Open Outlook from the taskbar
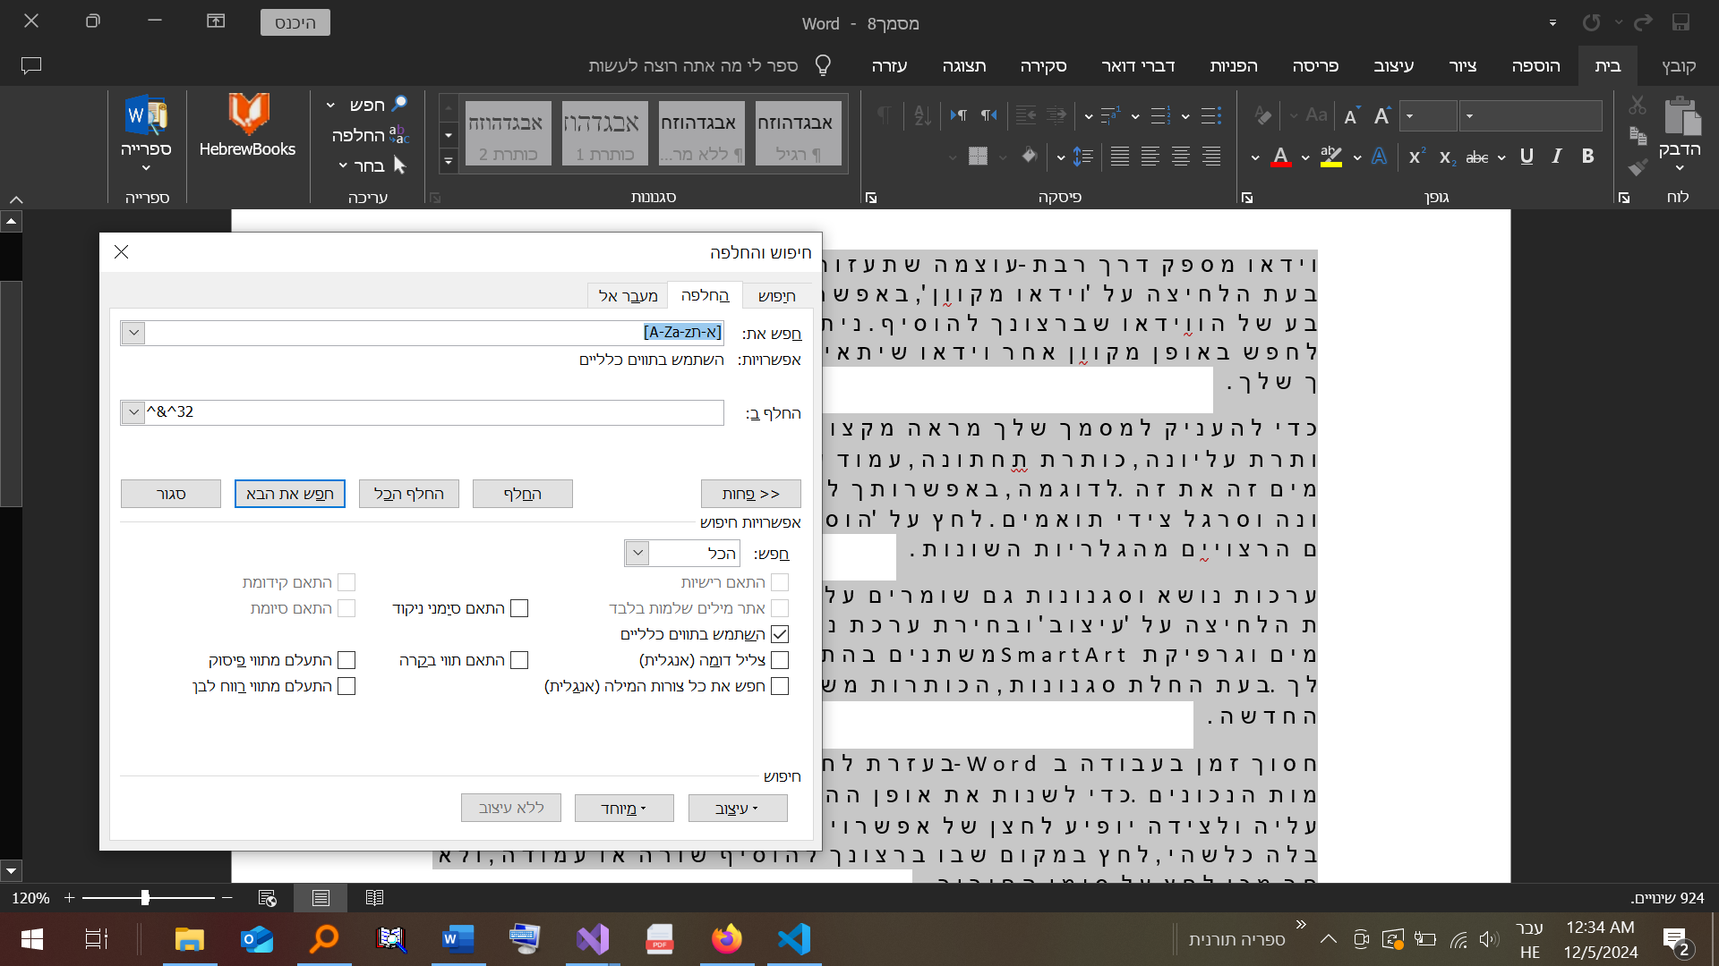Image resolution: width=1719 pixels, height=966 pixels. [x=257, y=939]
